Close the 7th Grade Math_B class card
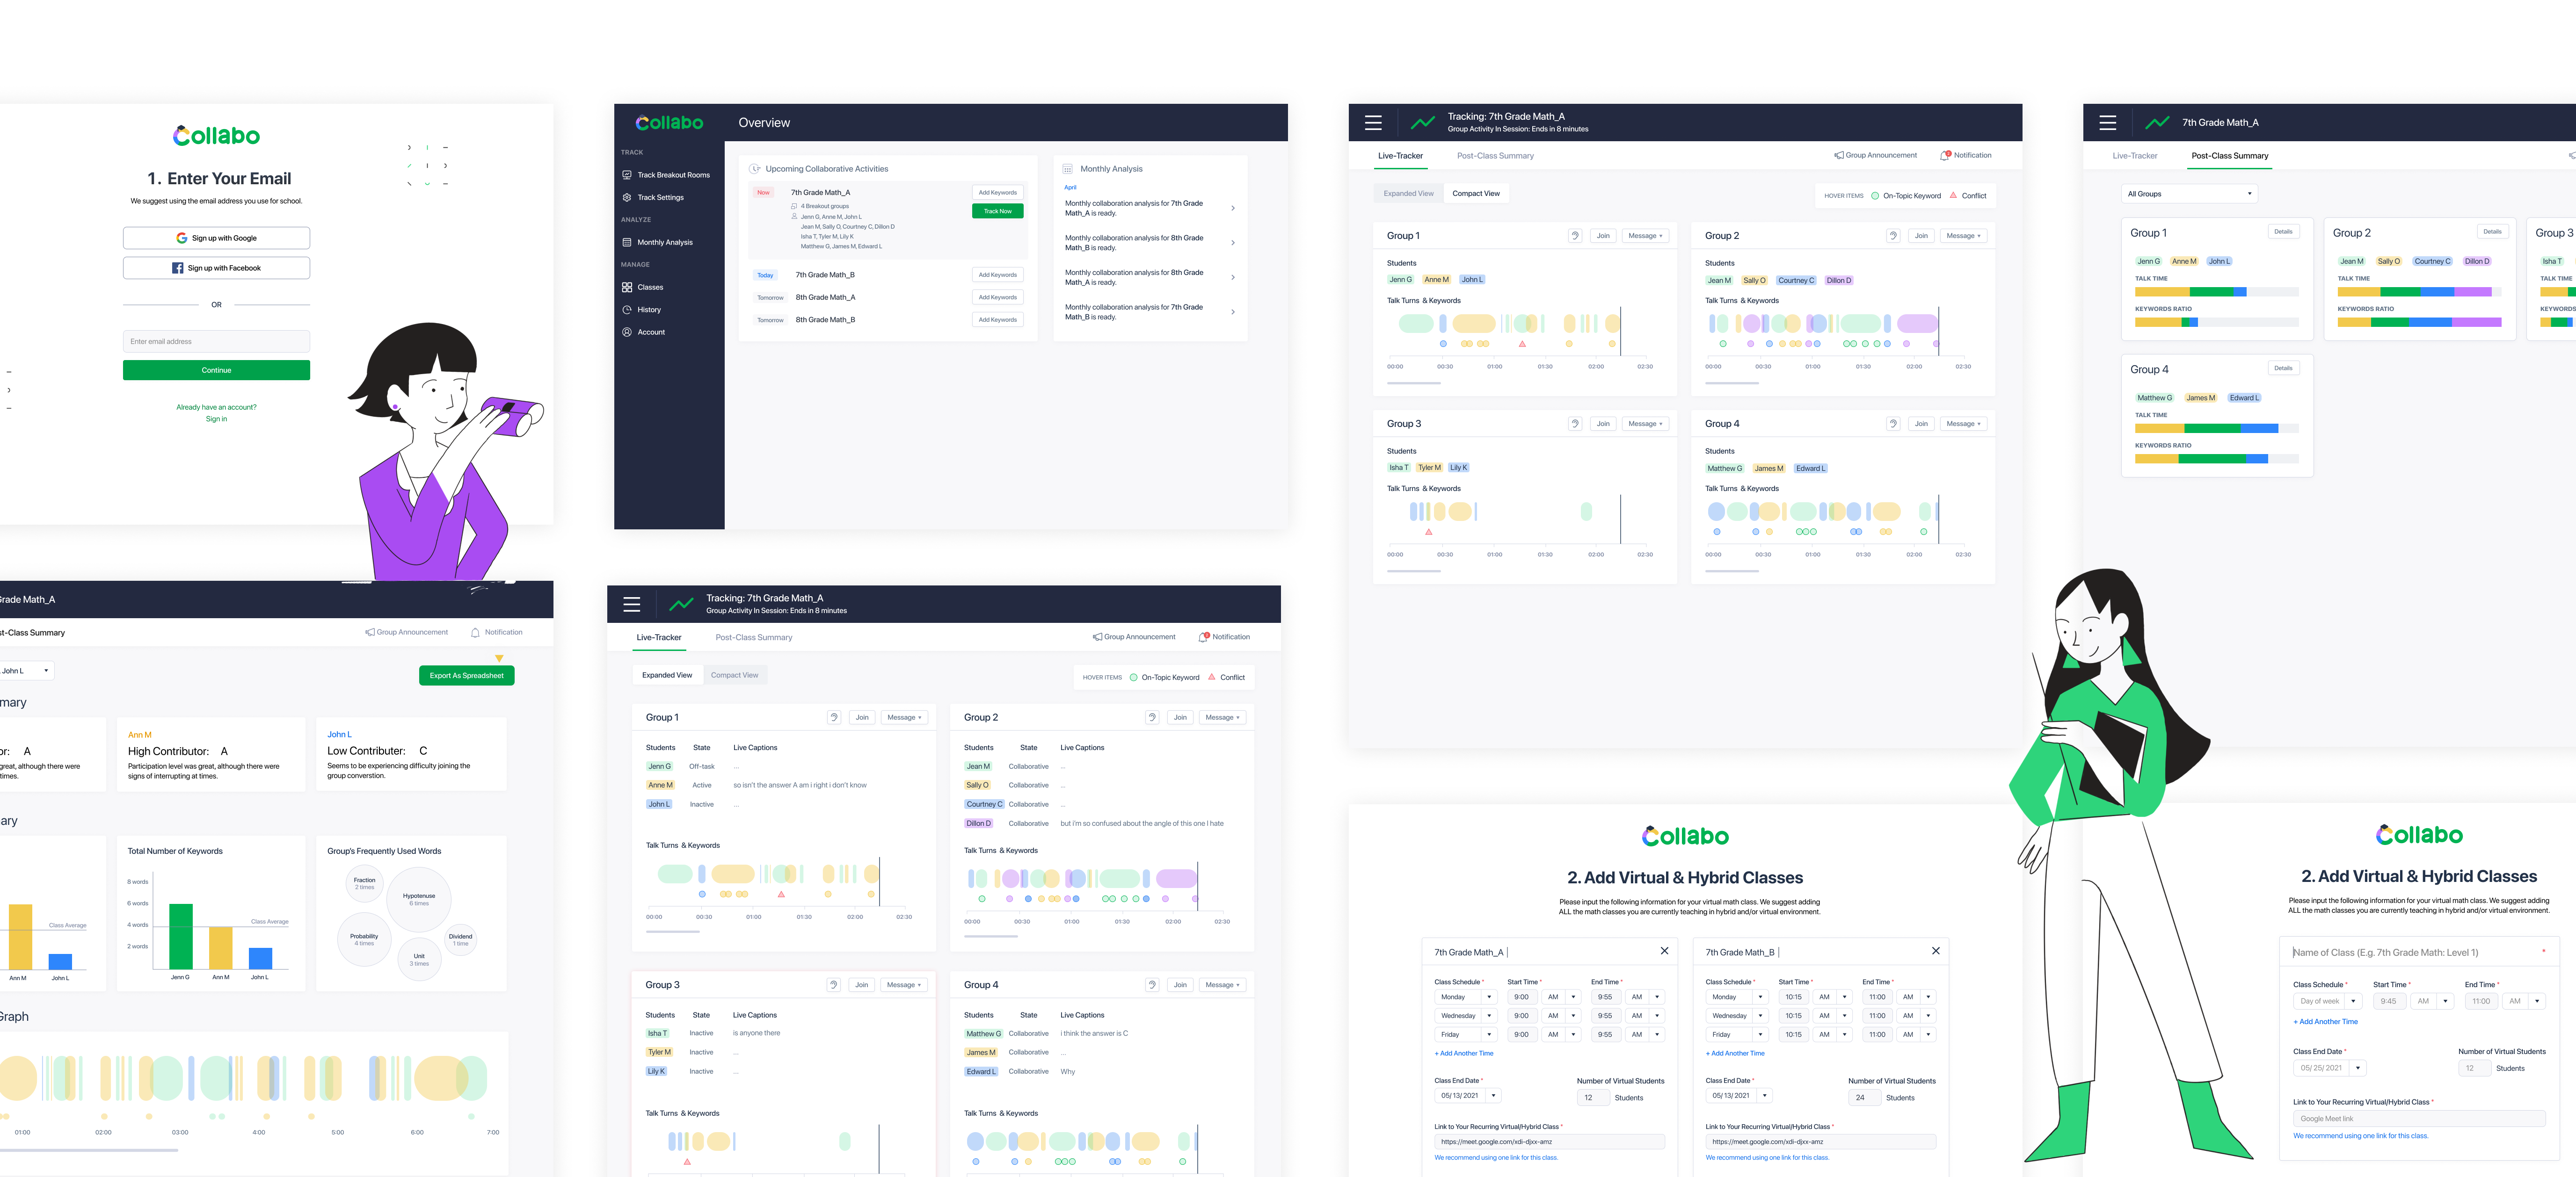 coord(1935,950)
